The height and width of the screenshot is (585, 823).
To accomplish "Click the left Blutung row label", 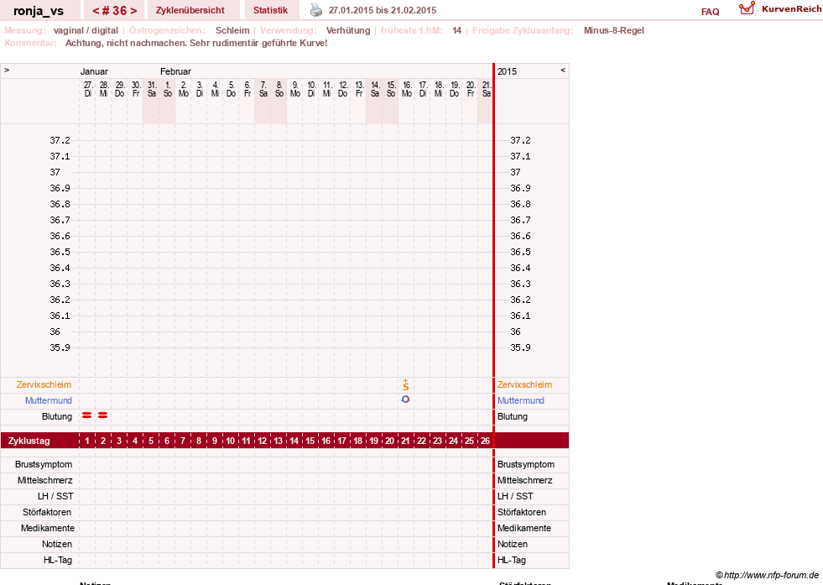I will click(x=57, y=416).
